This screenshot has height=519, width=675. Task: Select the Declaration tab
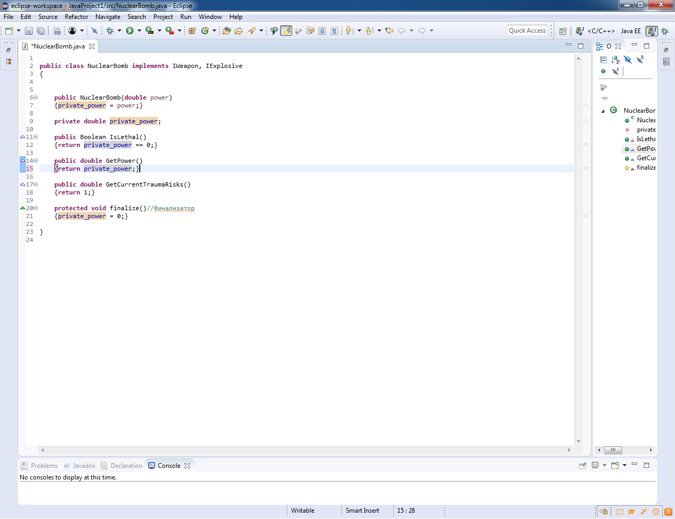(x=122, y=466)
